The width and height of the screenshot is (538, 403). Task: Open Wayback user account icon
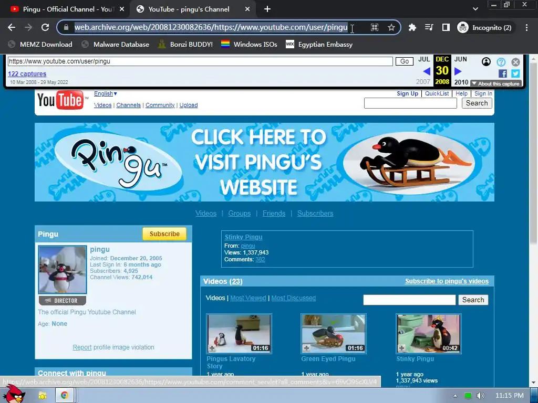(x=486, y=62)
